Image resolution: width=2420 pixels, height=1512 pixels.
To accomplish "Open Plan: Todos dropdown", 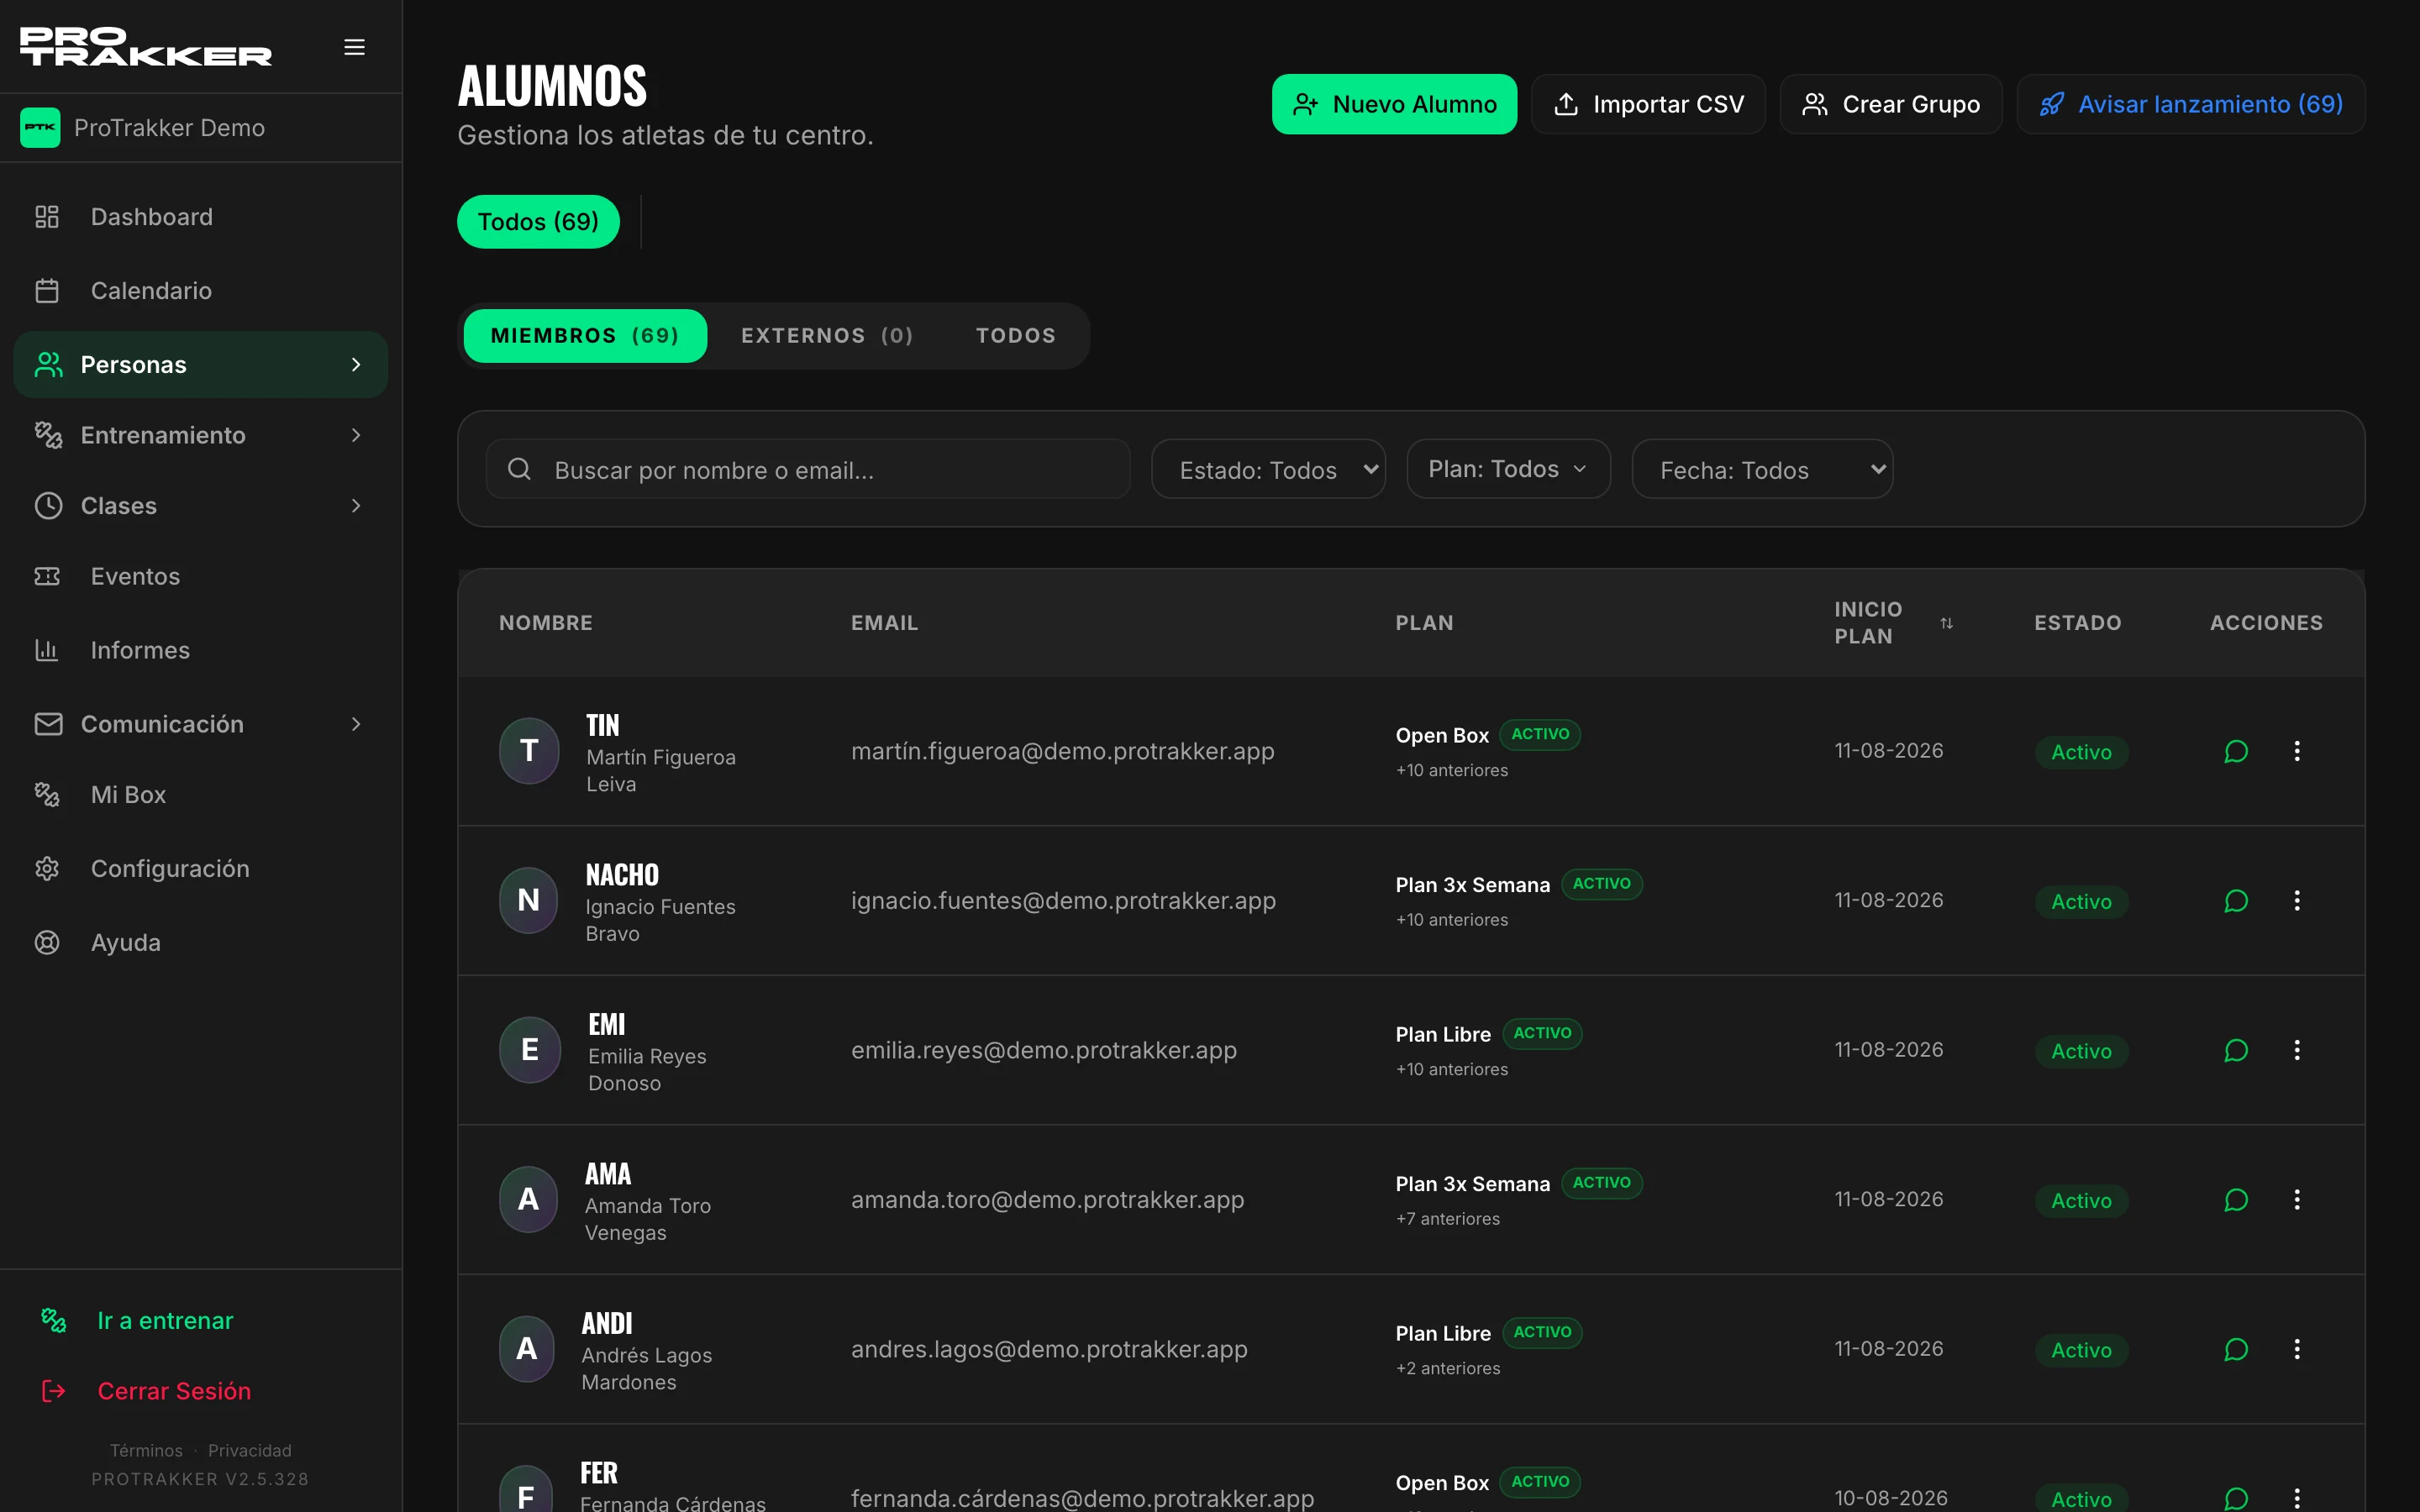I will (1508, 469).
